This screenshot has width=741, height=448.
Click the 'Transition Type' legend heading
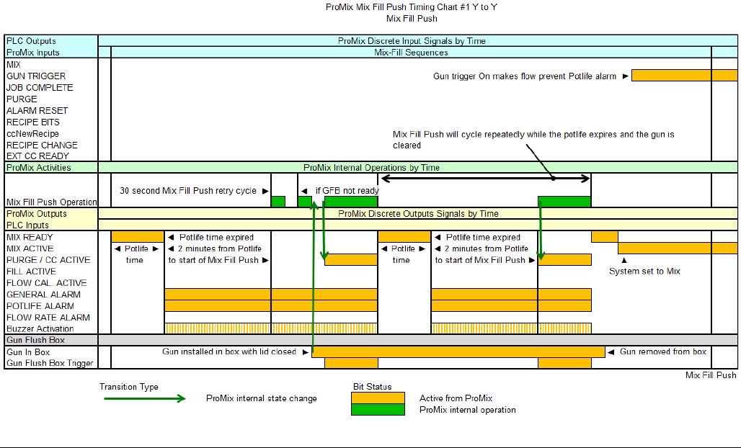pyautogui.click(x=128, y=387)
